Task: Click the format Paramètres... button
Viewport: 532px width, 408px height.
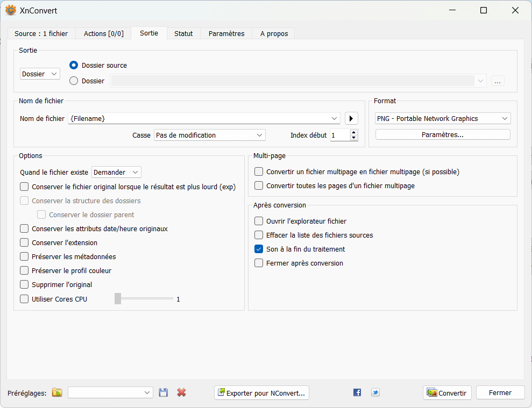Action: (443, 134)
